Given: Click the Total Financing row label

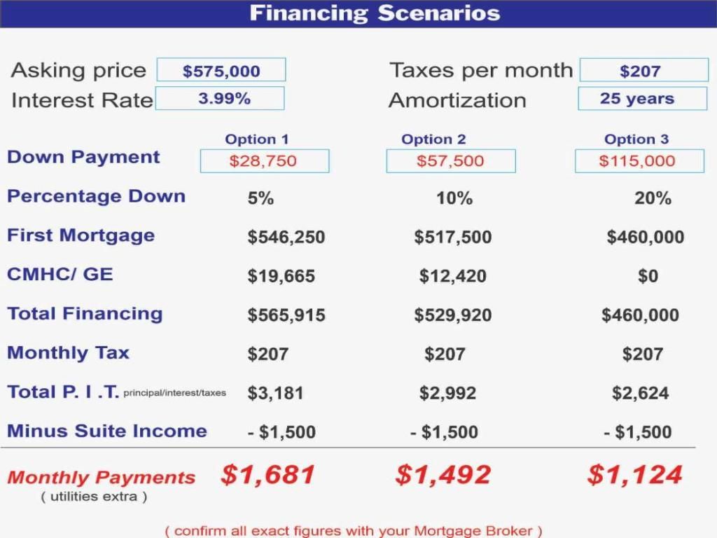Looking at the screenshot, I should (85, 314).
